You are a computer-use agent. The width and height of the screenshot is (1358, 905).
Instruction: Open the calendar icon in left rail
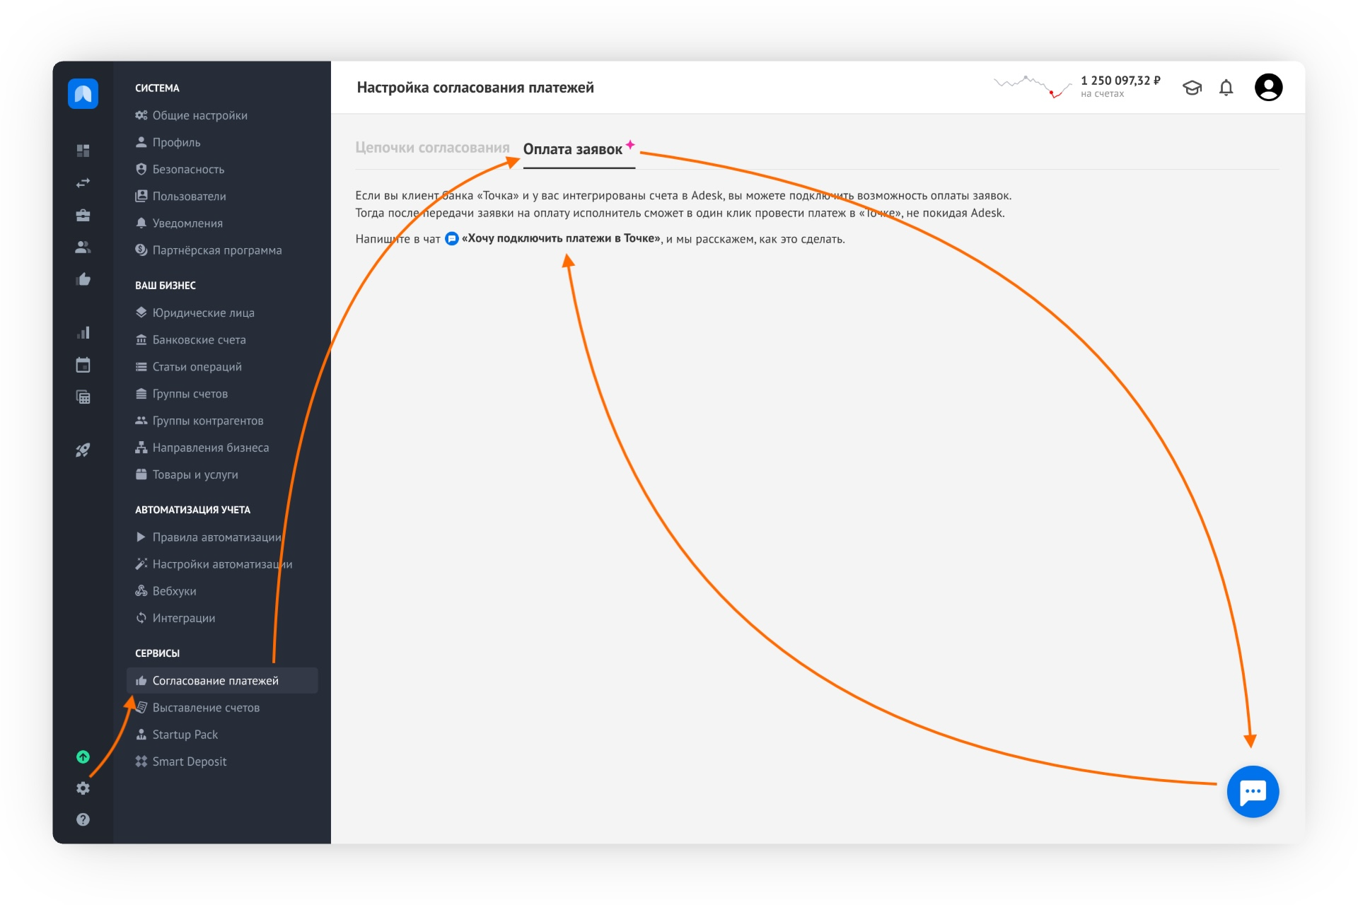click(x=83, y=365)
